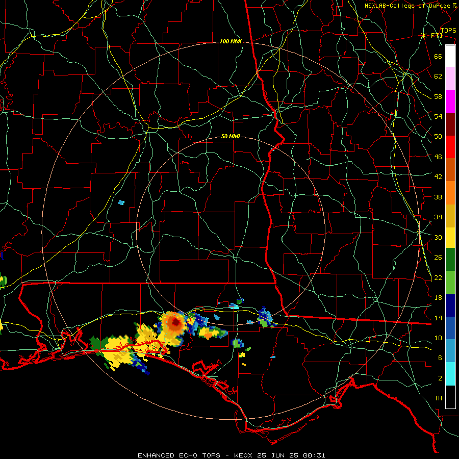Viewport: 459px width, 459px height.
Task: Click legend value 34
Action: [438, 217]
